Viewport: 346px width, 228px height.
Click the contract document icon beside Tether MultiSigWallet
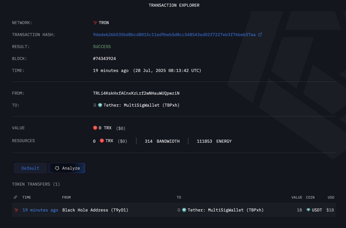tap(95, 105)
